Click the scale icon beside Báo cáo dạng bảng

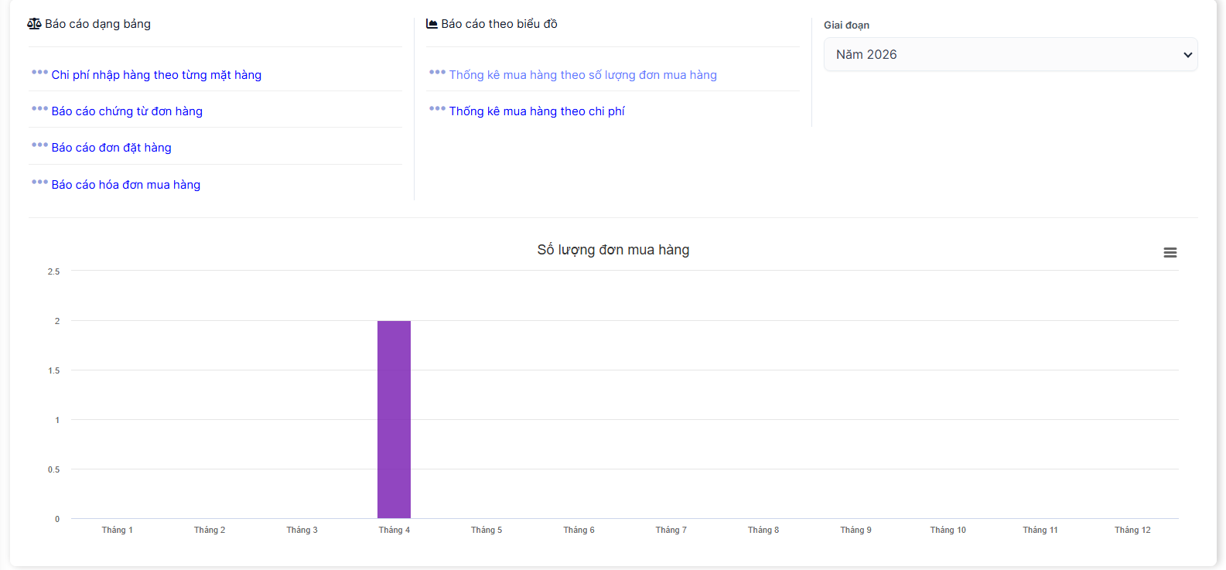click(x=34, y=24)
